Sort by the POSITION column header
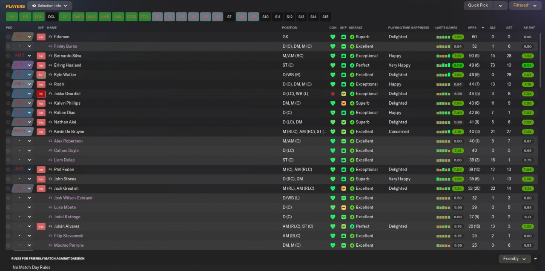 [290, 28]
